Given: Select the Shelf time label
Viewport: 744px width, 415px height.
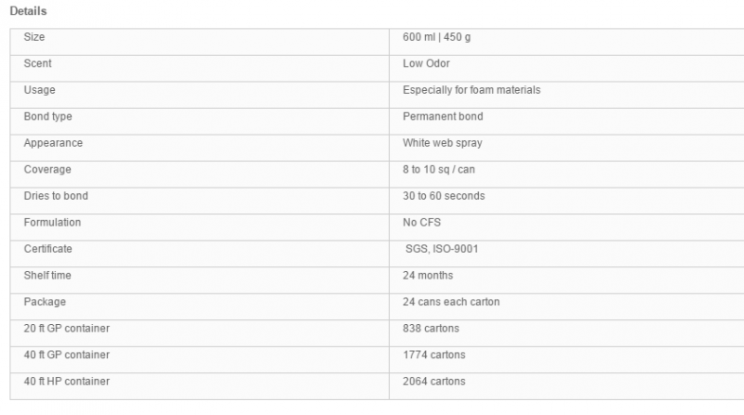Looking at the screenshot, I should [47, 276].
